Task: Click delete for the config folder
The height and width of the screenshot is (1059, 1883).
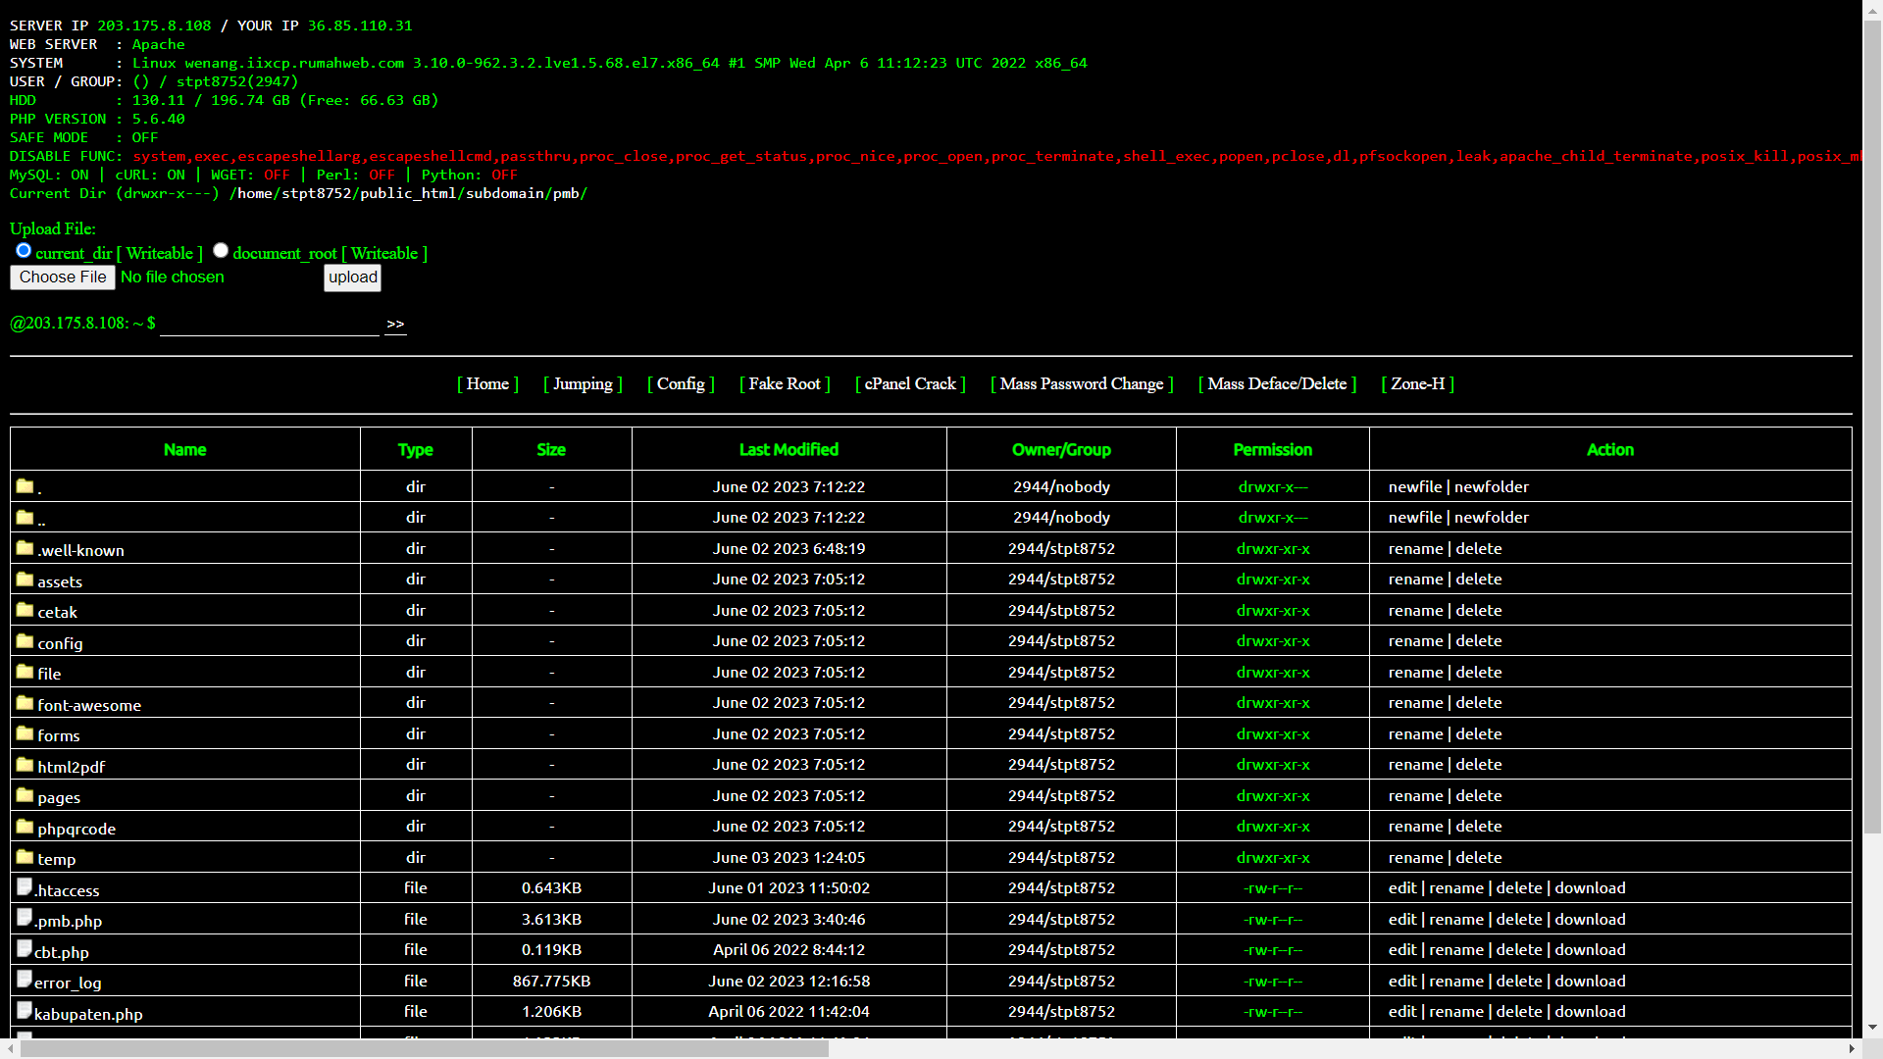Action: [x=1479, y=641]
